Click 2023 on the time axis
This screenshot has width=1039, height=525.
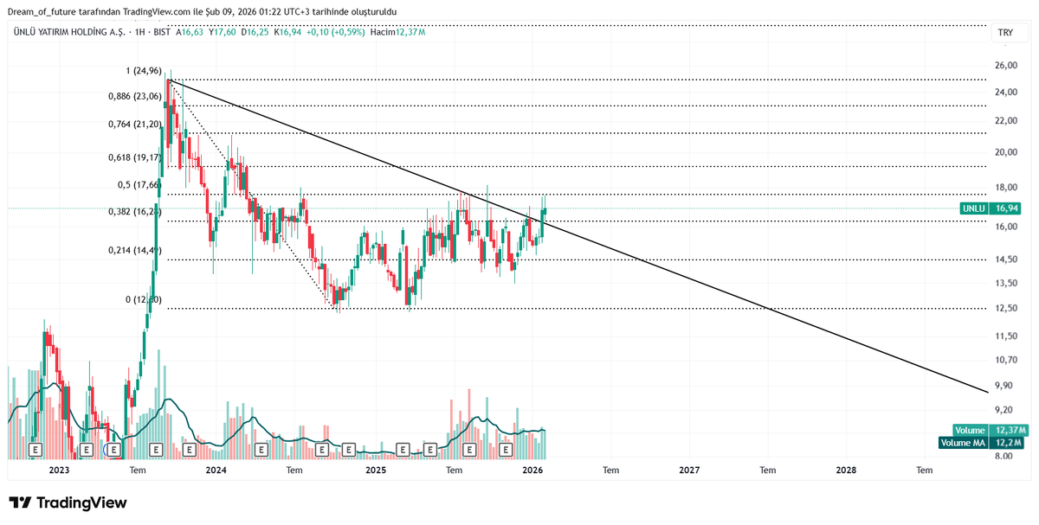coord(59,470)
